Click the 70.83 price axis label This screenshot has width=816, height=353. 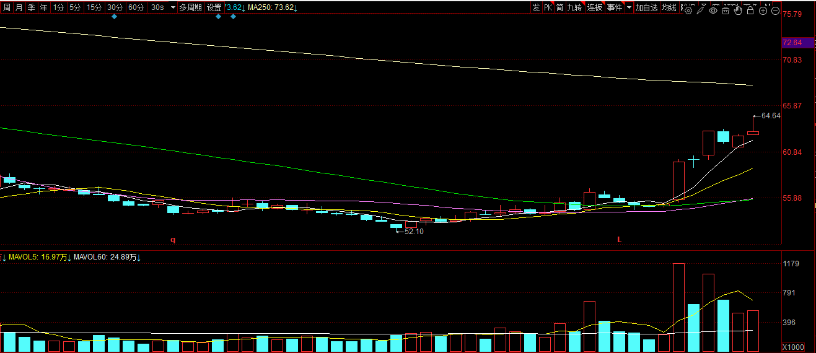(x=792, y=60)
